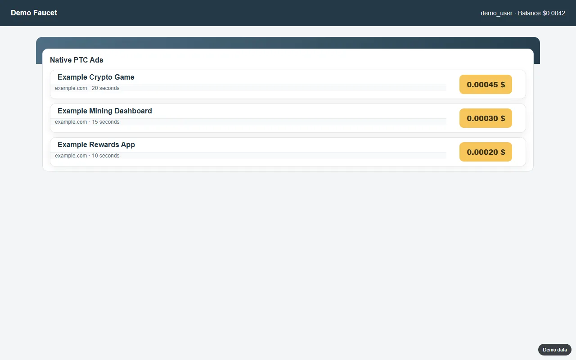This screenshot has height=360, width=576.
Task: Claim the 0.00020 $ reward button
Action: tap(486, 152)
